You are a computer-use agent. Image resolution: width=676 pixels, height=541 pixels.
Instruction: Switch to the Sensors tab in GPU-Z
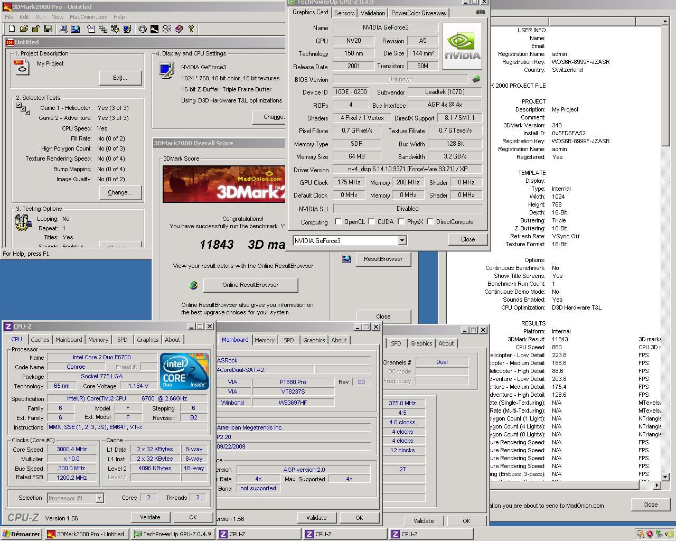point(344,13)
